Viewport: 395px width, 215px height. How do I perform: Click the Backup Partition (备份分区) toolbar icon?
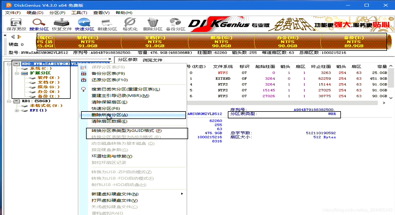[175, 25]
